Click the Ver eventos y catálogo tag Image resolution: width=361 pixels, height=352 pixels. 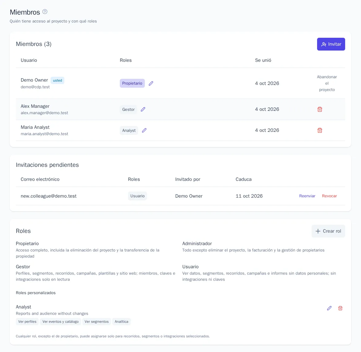click(60, 322)
